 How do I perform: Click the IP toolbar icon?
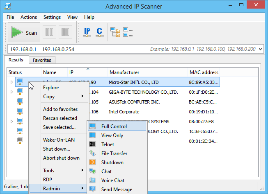click(x=87, y=32)
